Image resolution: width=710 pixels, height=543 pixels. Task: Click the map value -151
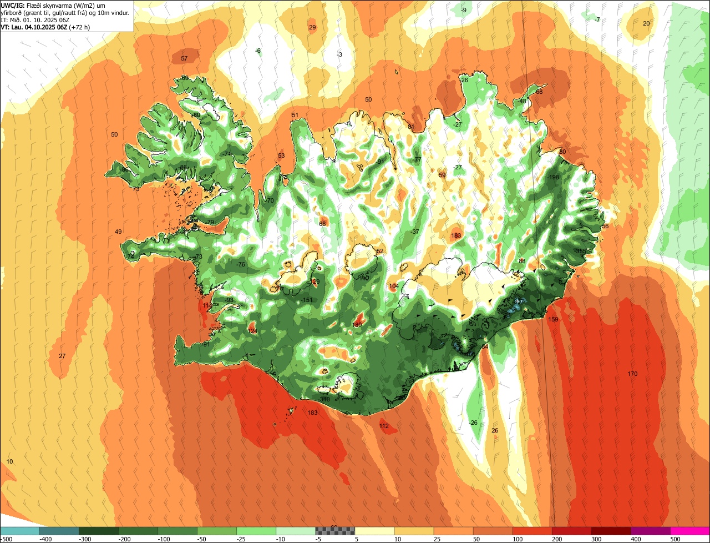click(307, 300)
